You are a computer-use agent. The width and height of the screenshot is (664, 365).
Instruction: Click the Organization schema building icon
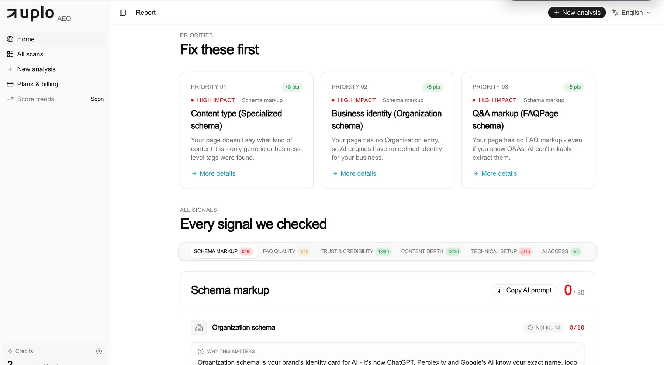click(x=199, y=327)
